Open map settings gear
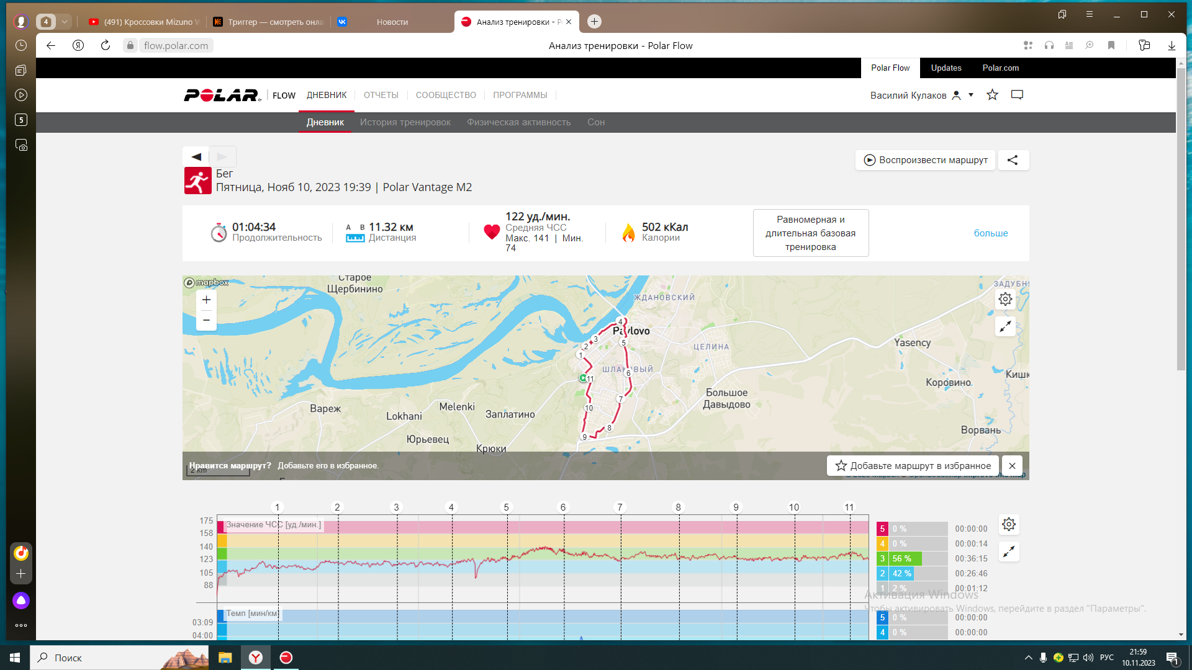Viewport: 1192px width, 670px height. pyautogui.click(x=1006, y=299)
